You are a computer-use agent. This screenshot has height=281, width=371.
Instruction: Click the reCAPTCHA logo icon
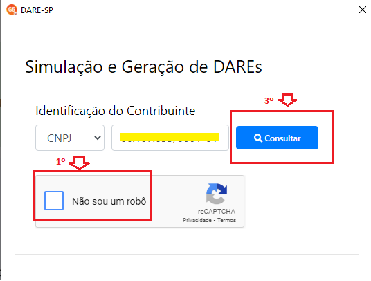[x=217, y=194]
